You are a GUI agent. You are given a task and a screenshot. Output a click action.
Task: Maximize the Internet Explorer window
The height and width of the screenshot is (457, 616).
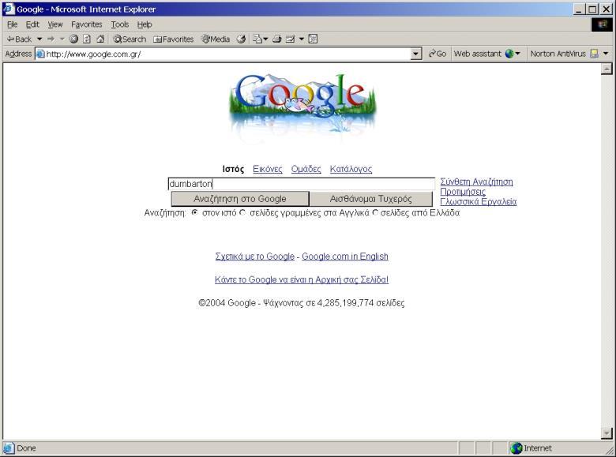(592, 9)
